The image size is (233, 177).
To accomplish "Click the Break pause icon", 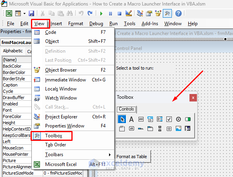I will (110, 13).
